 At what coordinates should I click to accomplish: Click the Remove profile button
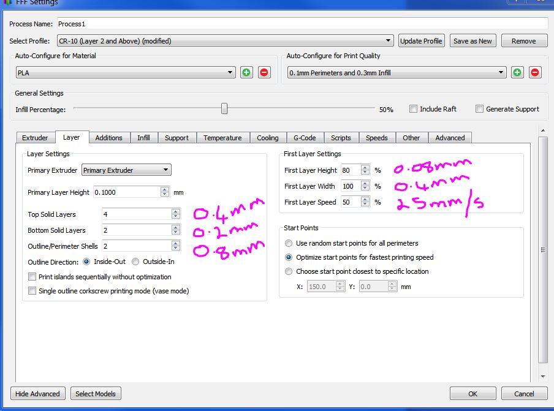524,41
